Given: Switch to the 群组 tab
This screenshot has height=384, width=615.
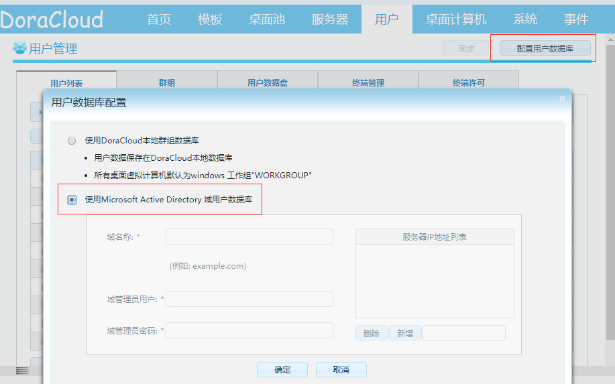Looking at the screenshot, I should 167,83.
